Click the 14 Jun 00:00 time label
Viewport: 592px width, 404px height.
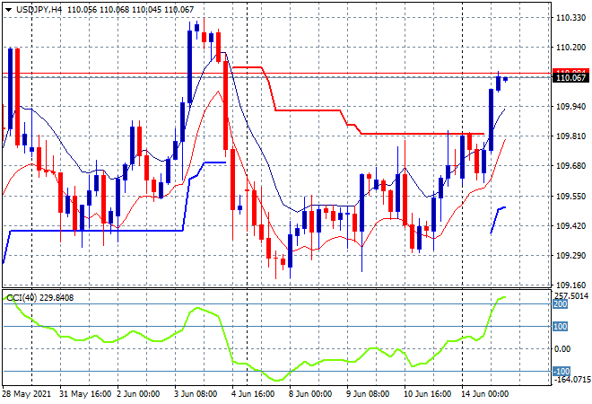484,394
